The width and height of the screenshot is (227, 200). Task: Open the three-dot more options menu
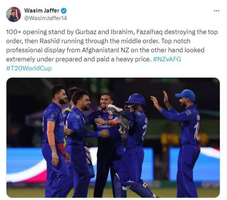(x=216, y=11)
